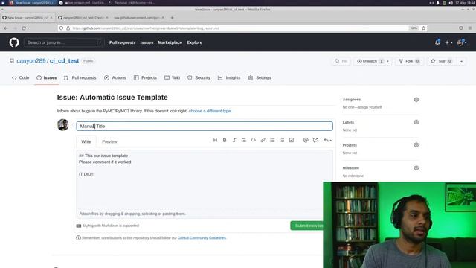Open the Wiki tab
The image size is (476, 268).
[x=173, y=77]
